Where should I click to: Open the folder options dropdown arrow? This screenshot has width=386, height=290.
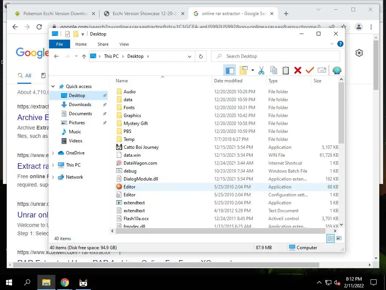pos(253,70)
